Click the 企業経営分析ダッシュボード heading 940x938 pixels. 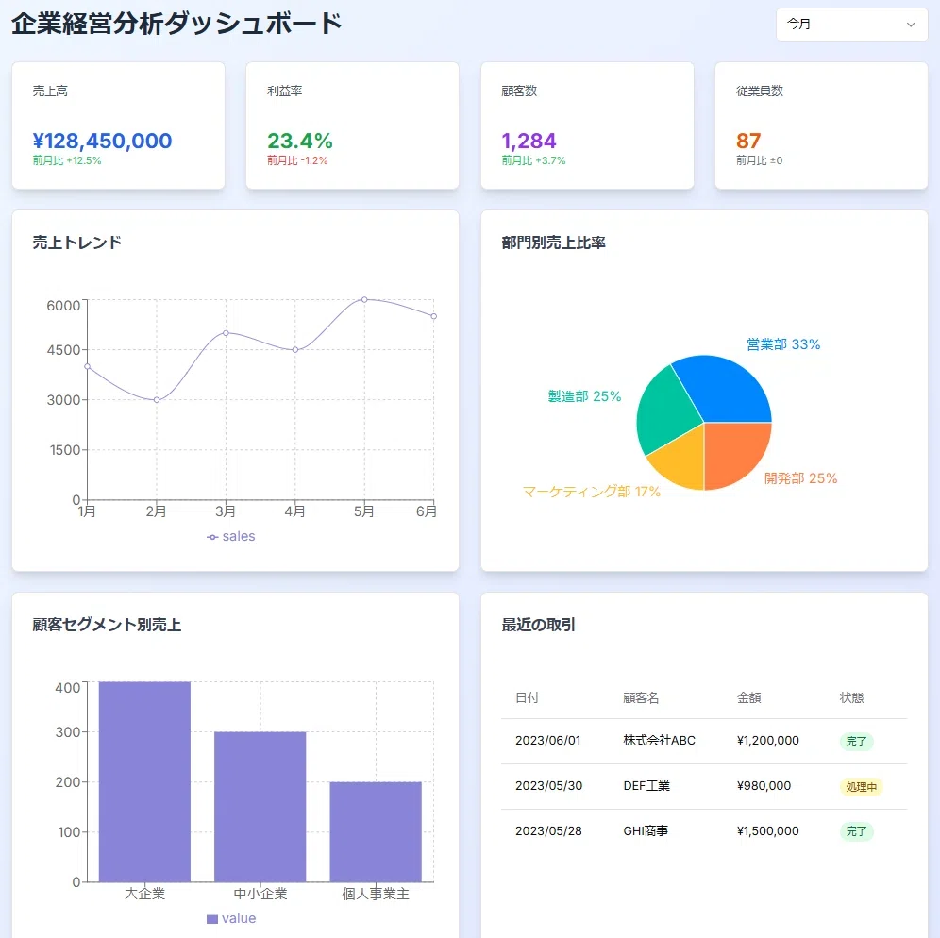(x=176, y=24)
